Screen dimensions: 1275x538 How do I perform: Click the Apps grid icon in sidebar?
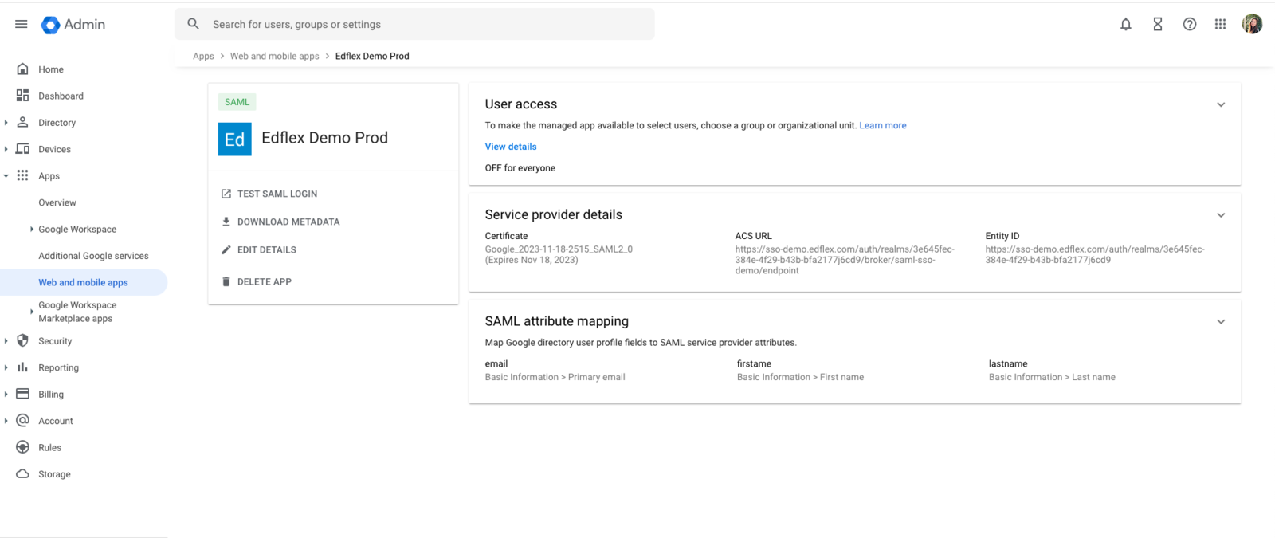click(22, 175)
